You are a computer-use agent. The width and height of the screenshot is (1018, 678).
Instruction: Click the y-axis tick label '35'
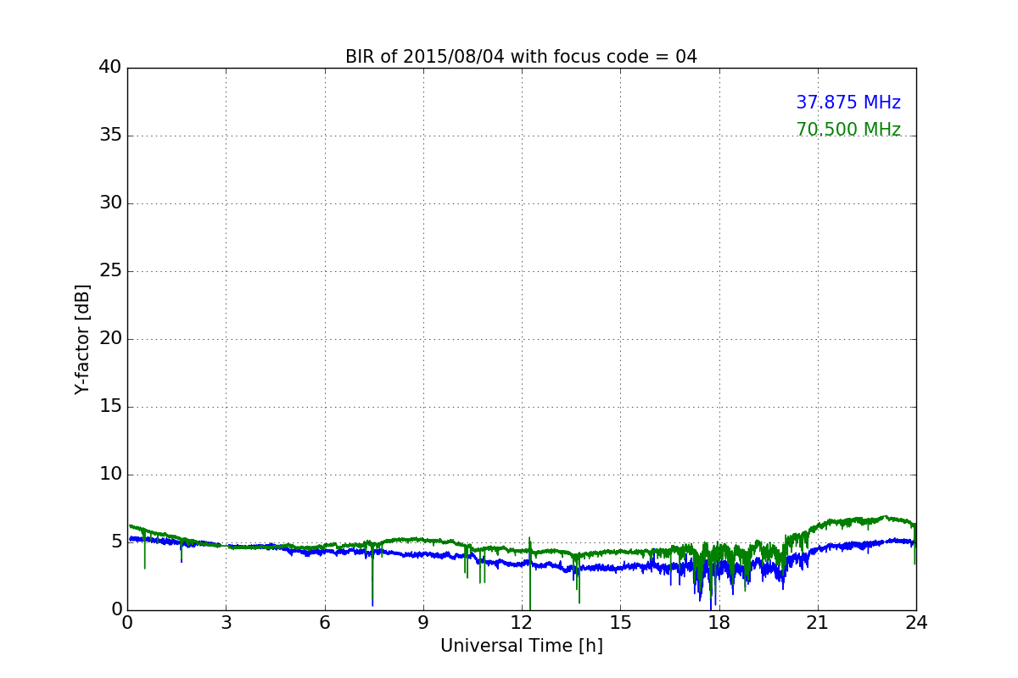pos(109,136)
